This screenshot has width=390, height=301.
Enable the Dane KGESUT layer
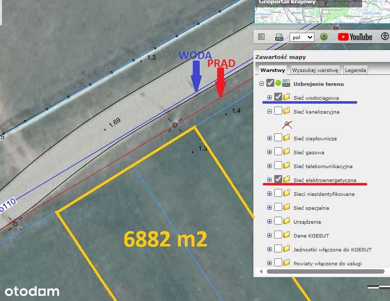278,235
